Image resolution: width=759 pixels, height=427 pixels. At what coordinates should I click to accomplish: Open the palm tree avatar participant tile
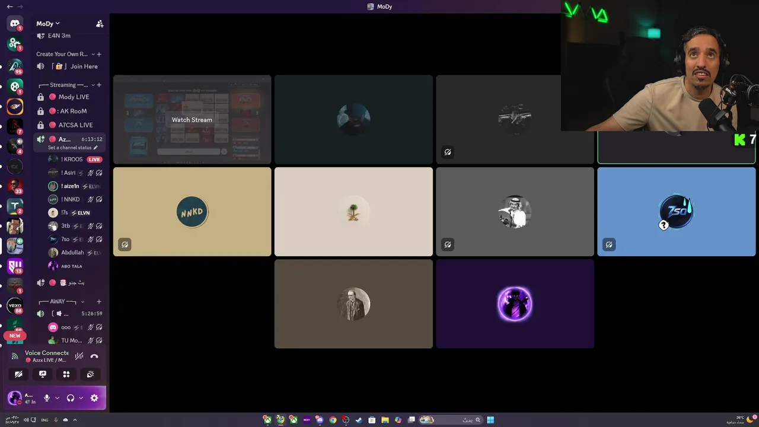(353, 212)
